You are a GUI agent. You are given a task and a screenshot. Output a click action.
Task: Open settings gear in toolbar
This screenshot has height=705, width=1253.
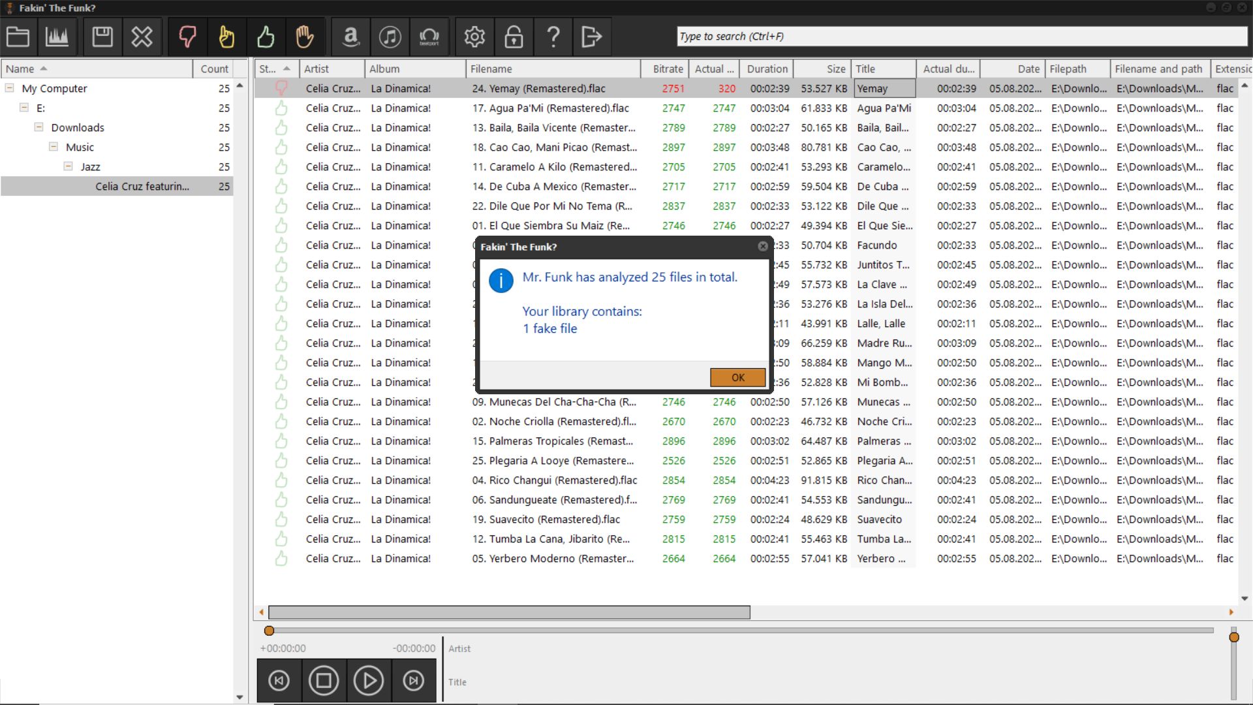click(x=474, y=37)
